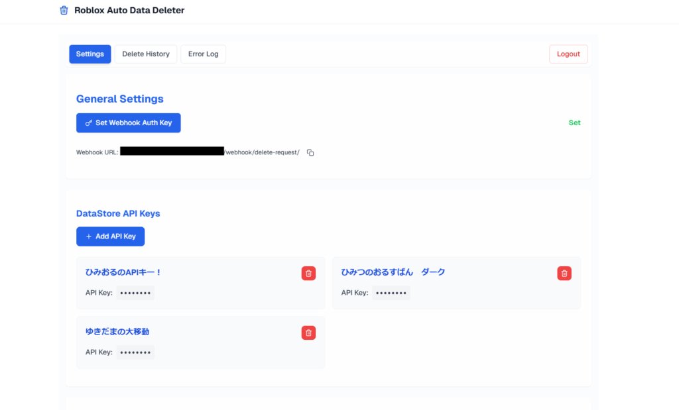Click the trash can logo beside Roblox Auto Data Deleter
This screenshot has height=410, width=679.
point(64,11)
